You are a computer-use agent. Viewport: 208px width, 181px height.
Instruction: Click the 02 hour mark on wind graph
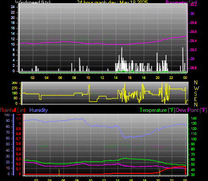coord(32,78)
